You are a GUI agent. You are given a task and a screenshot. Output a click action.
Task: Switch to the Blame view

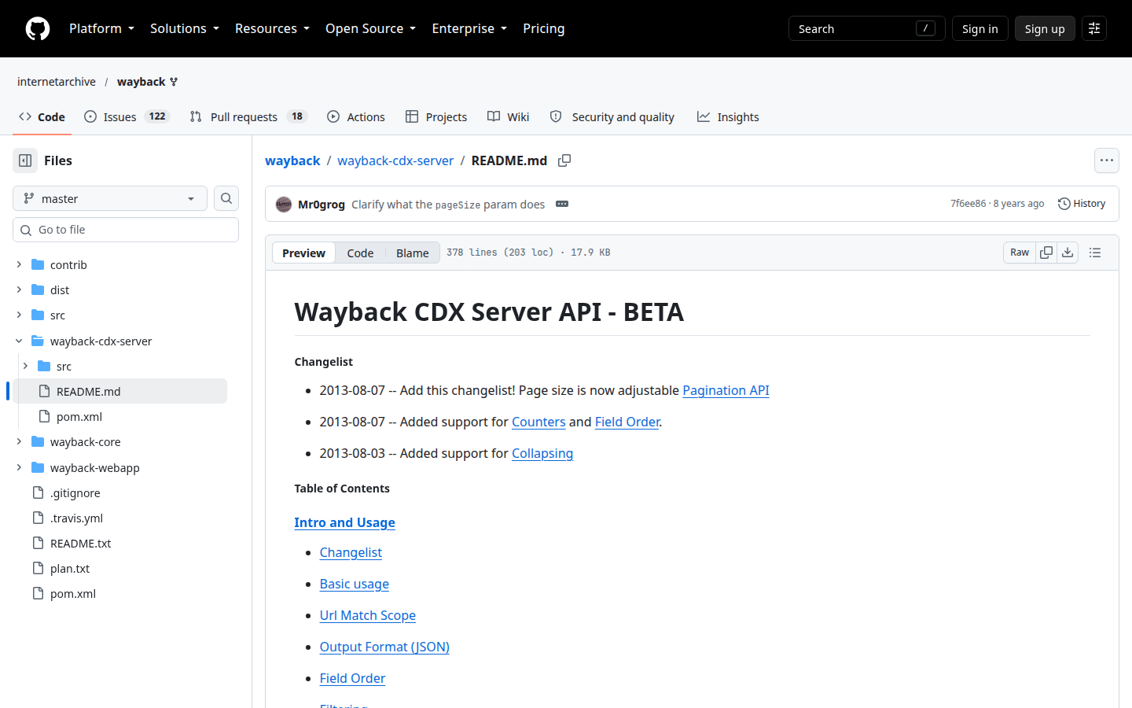[x=413, y=253]
